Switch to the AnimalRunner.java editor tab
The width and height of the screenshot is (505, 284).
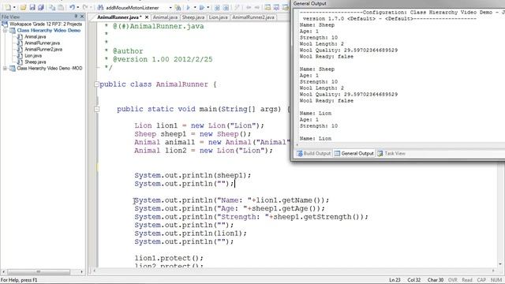point(119,17)
